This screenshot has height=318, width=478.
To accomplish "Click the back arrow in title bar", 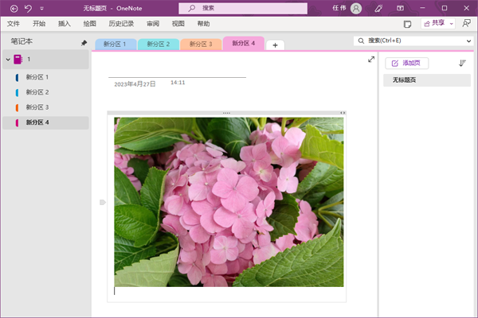I will click(12, 8).
